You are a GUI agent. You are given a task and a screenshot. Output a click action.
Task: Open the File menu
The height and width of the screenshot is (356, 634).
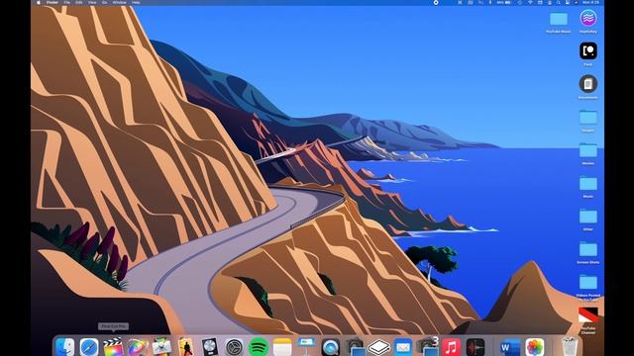pos(66,2)
